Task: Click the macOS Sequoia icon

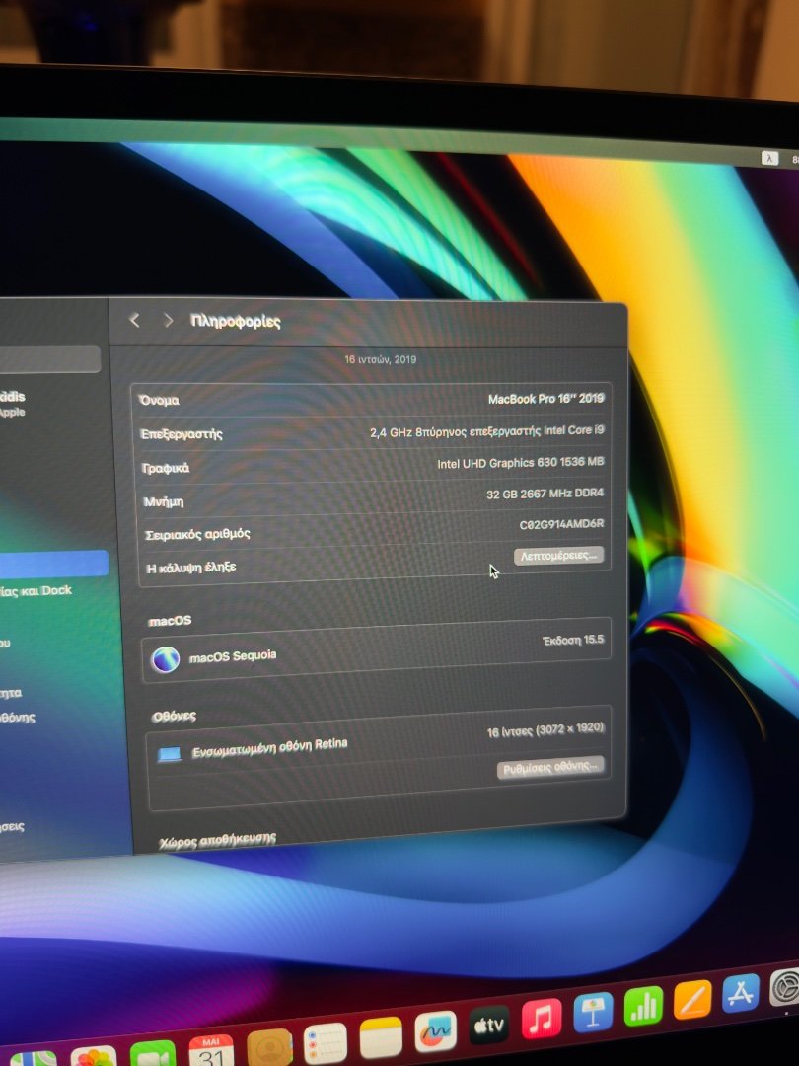Action: click(x=165, y=659)
